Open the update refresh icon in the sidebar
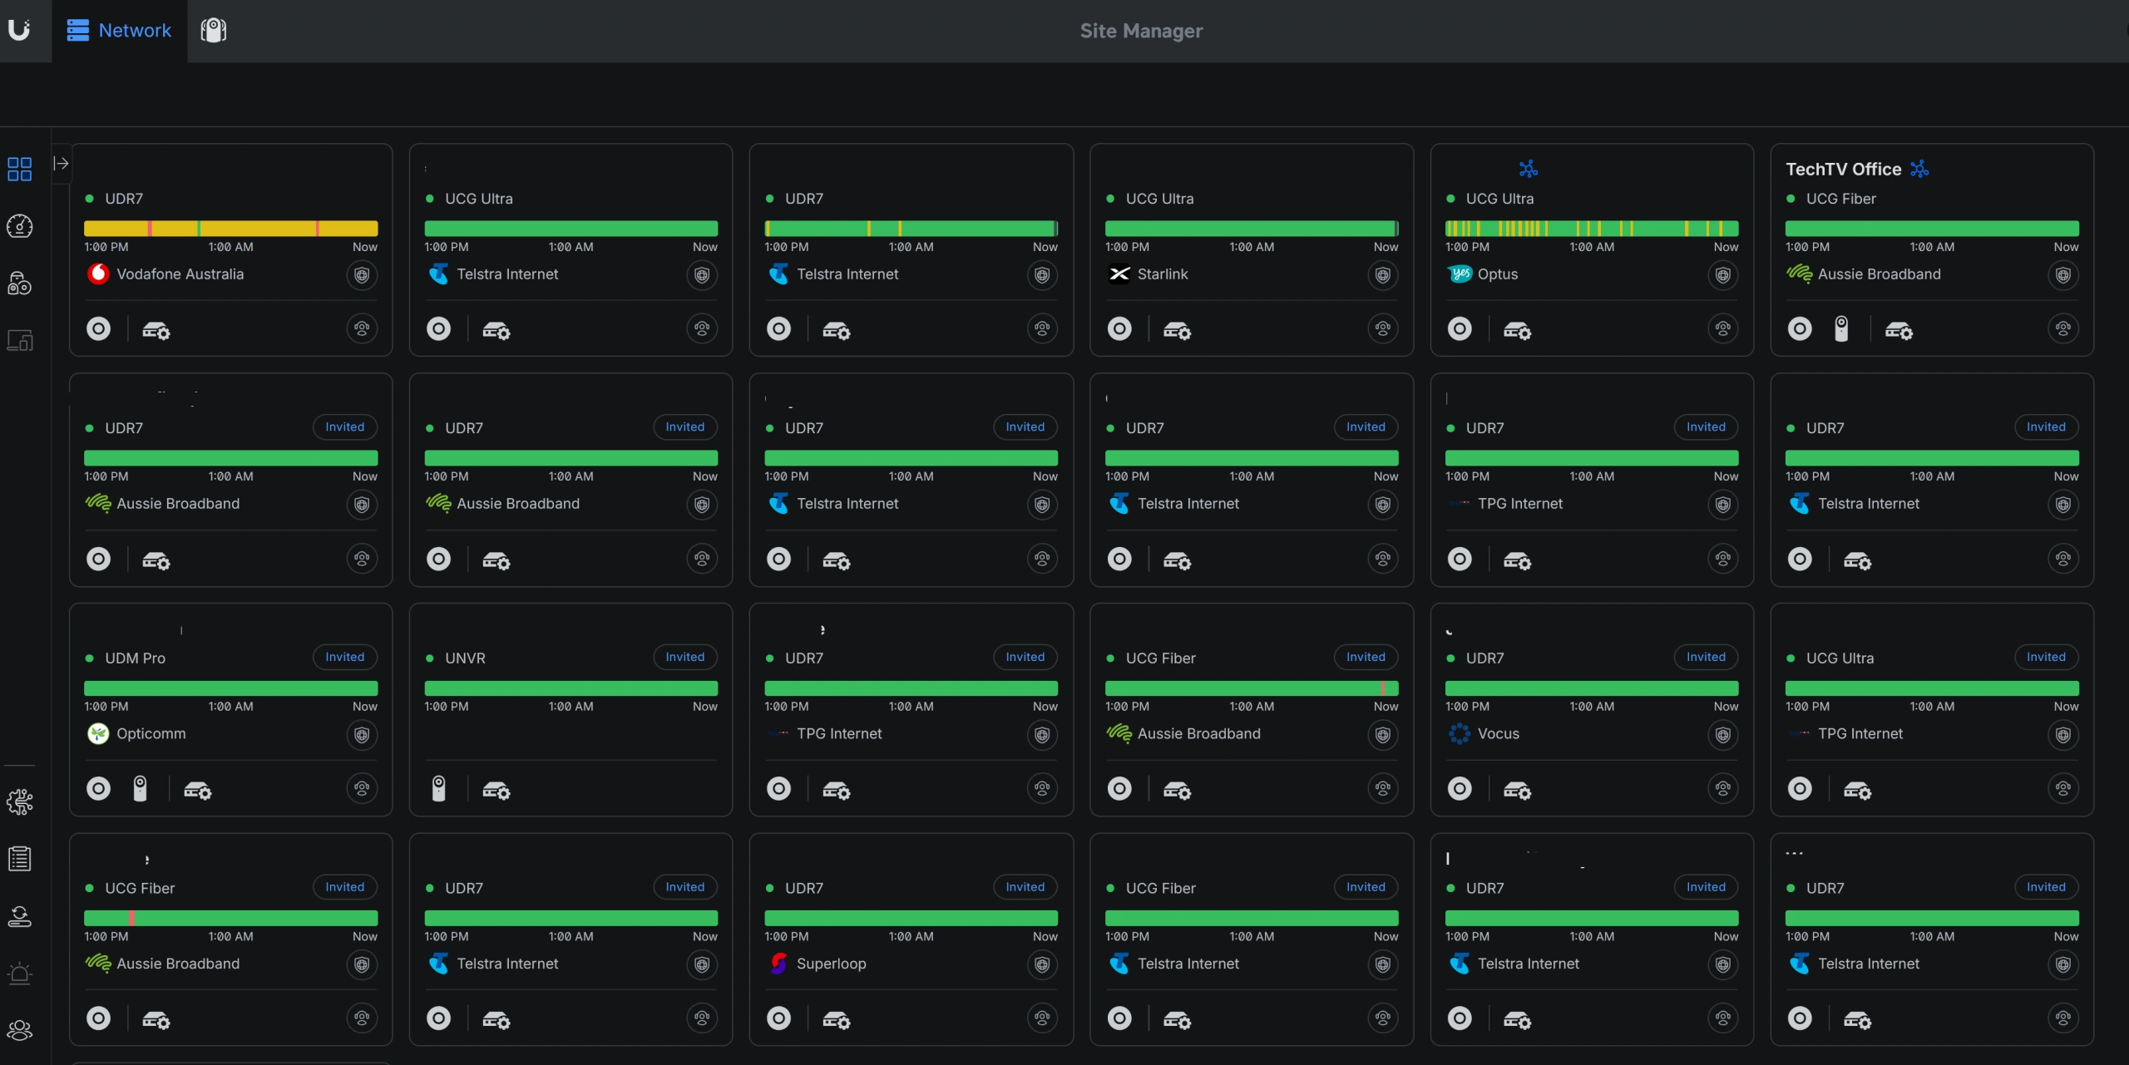 (19, 916)
